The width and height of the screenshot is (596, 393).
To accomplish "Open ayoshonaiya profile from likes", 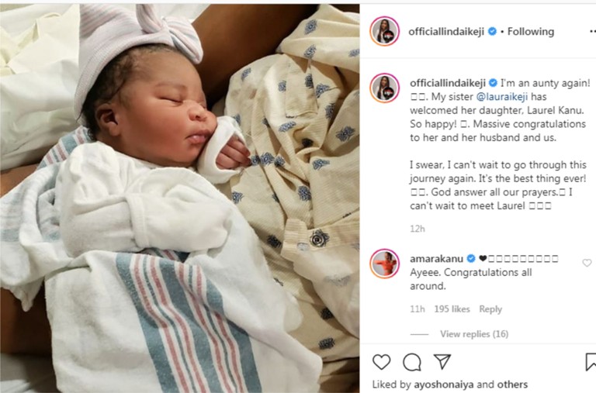I will click(x=444, y=384).
